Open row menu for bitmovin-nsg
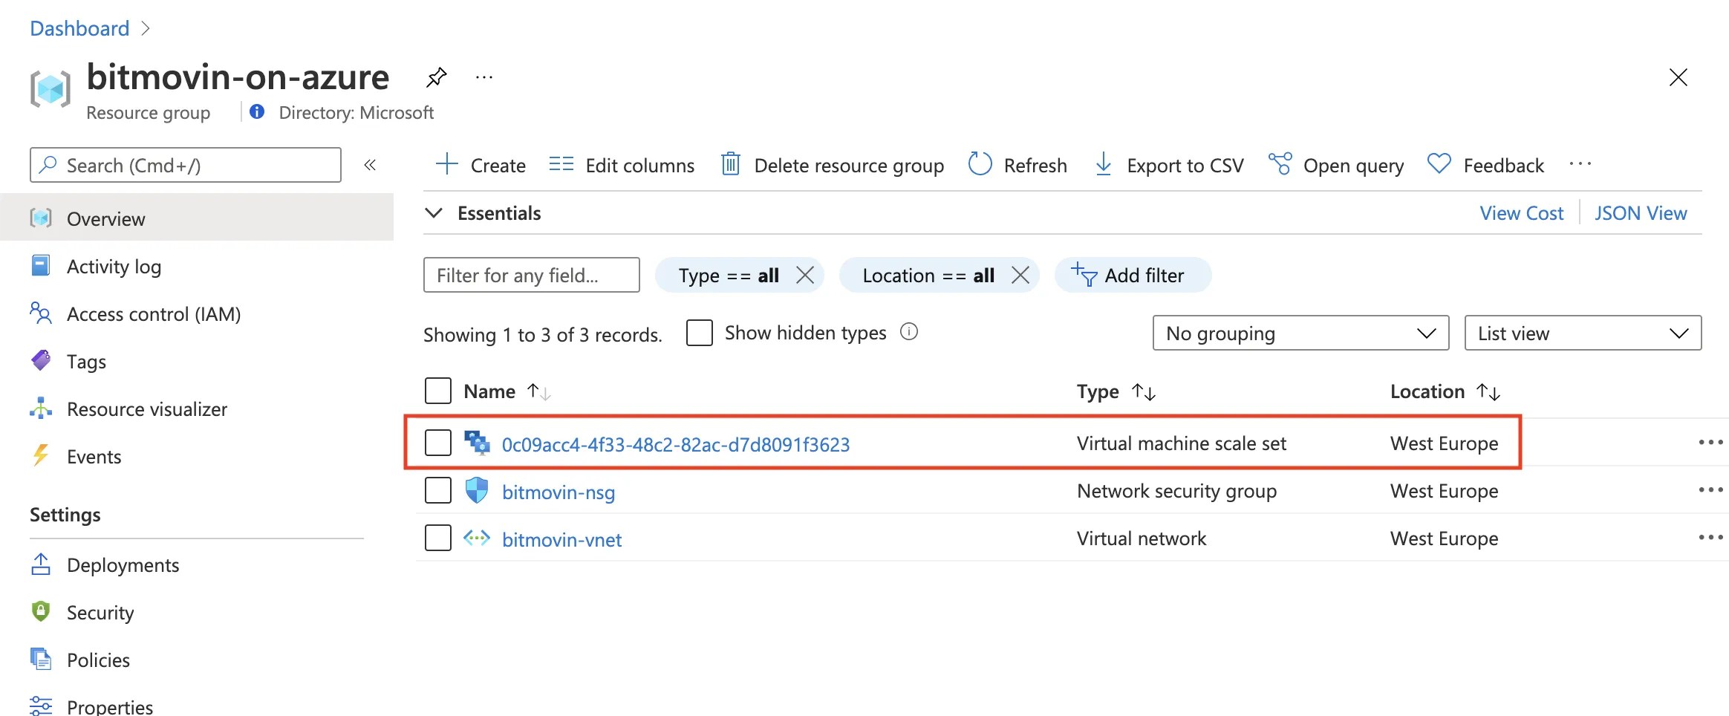The image size is (1729, 716). pyautogui.click(x=1710, y=490)
